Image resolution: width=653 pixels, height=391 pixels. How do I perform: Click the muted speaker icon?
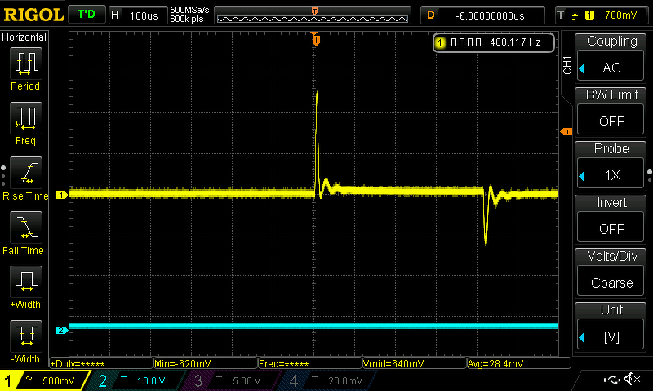click(633, 379)
